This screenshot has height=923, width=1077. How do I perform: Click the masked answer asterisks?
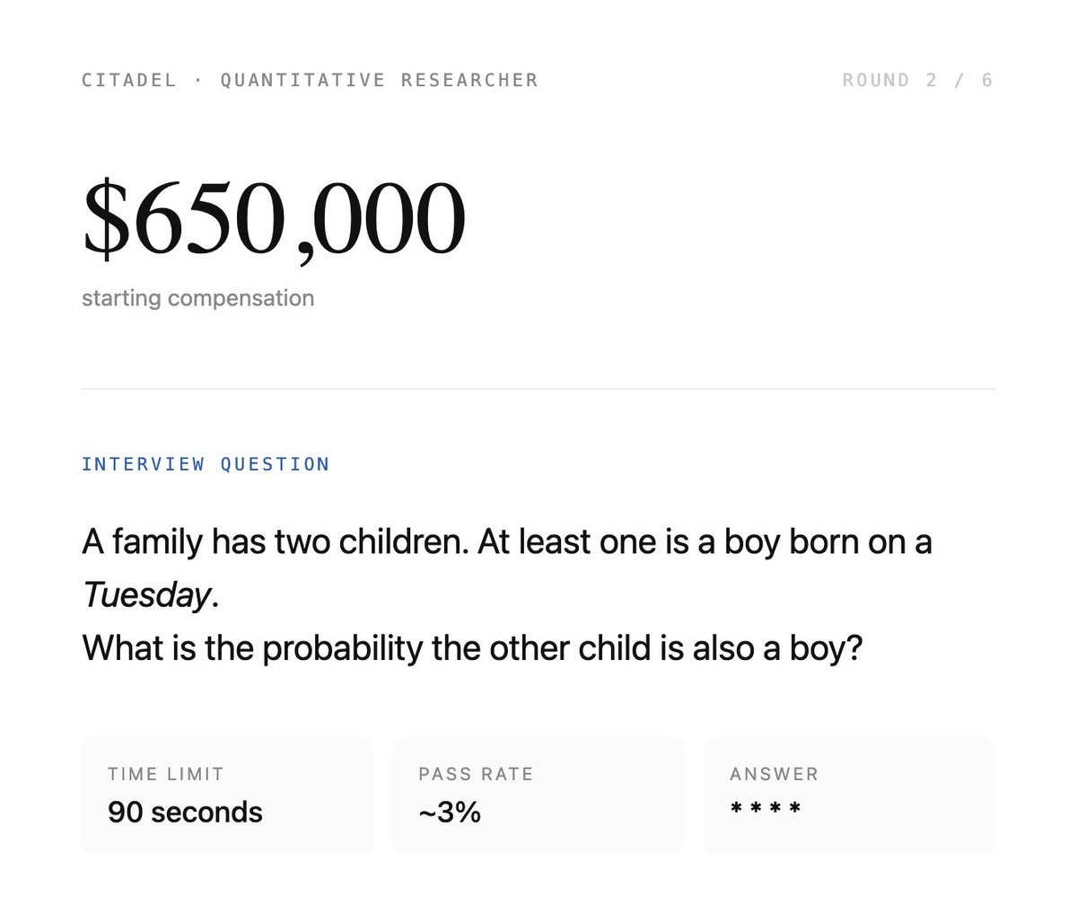(766, 809)
